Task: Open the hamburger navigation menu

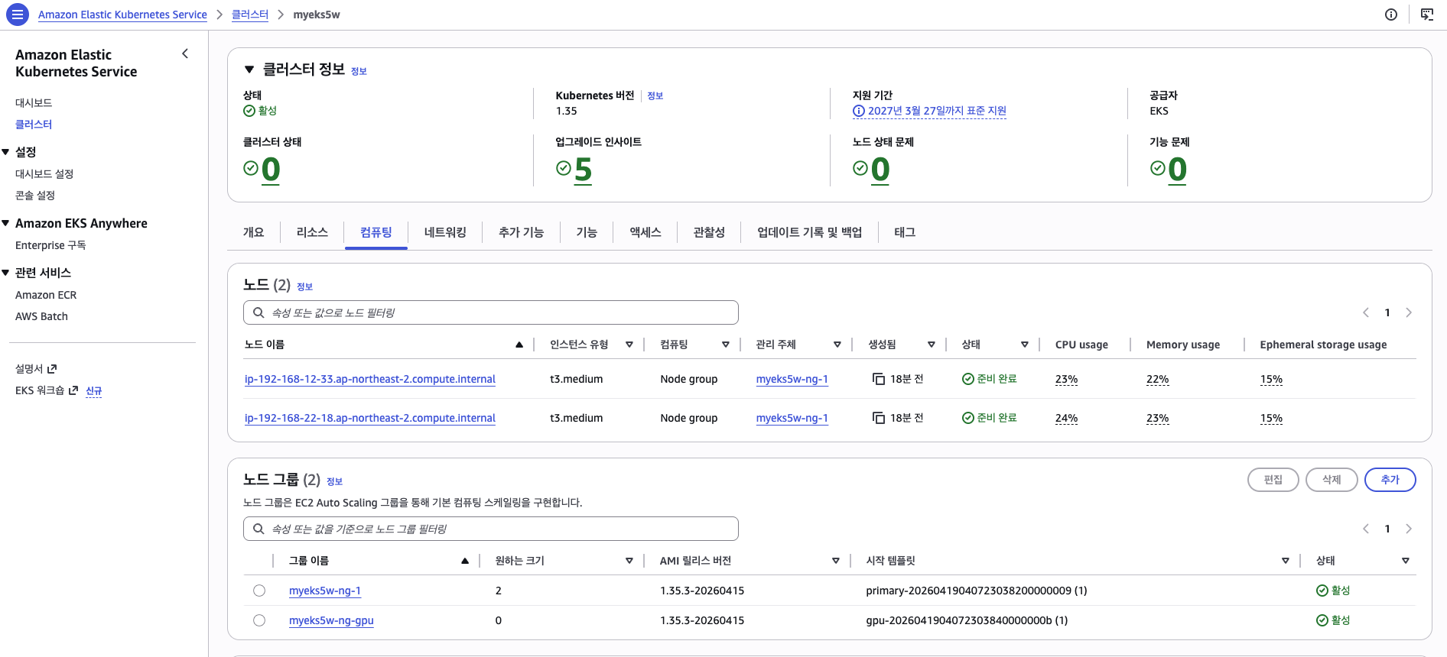Action: pos(17,15)
